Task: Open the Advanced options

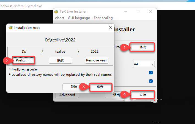Action: click(67, 95)
